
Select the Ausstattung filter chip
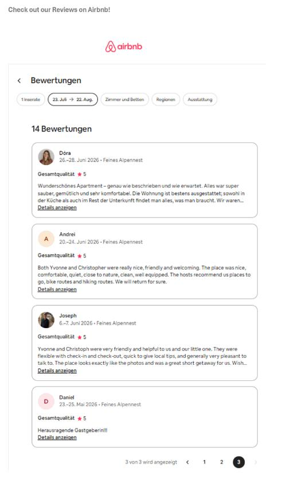(200, 100)
